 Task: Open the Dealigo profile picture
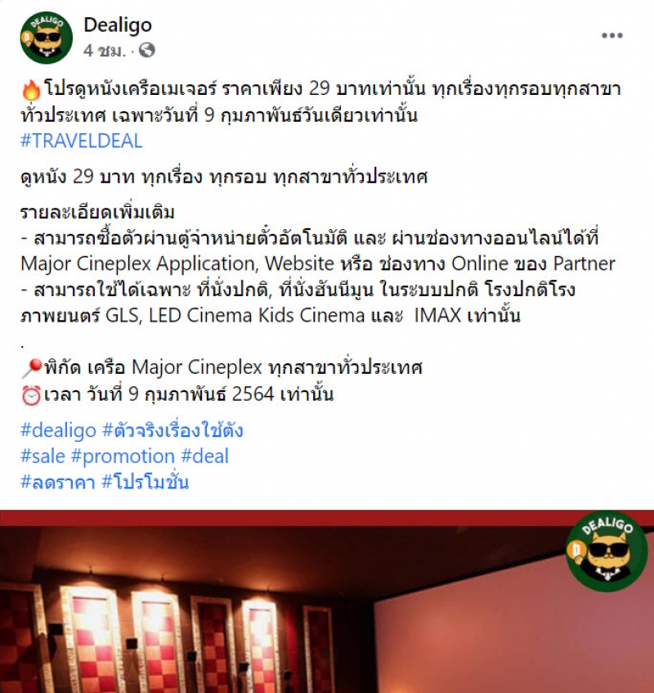click(47, 38)
